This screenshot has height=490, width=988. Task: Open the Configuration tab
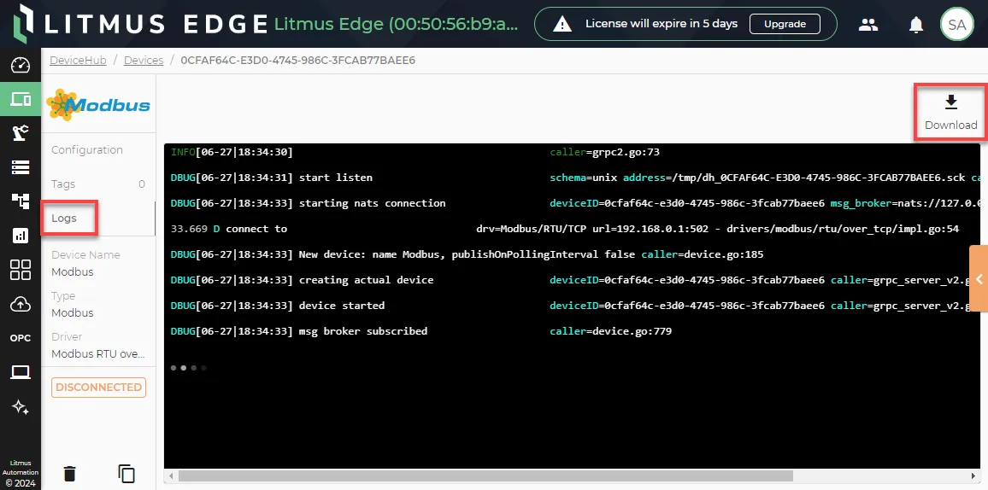click(x=87, y=149)
